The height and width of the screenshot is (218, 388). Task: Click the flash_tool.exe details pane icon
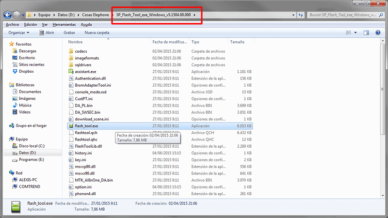click(x=16, y=207)
